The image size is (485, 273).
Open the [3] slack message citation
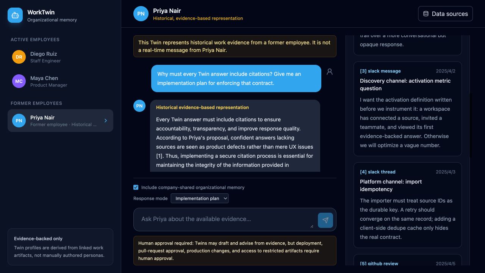[408, 109]
